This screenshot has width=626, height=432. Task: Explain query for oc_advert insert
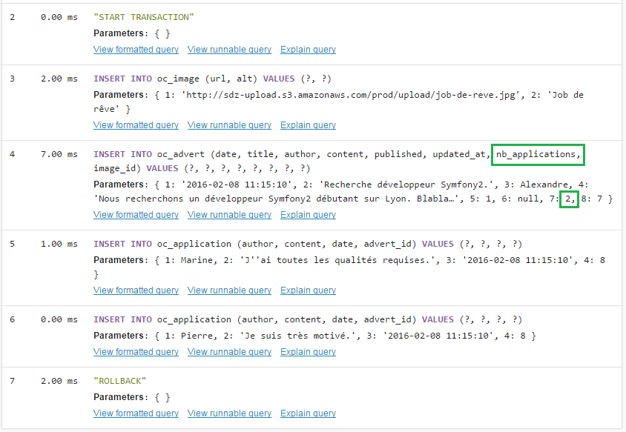click(x=308, y=215)
